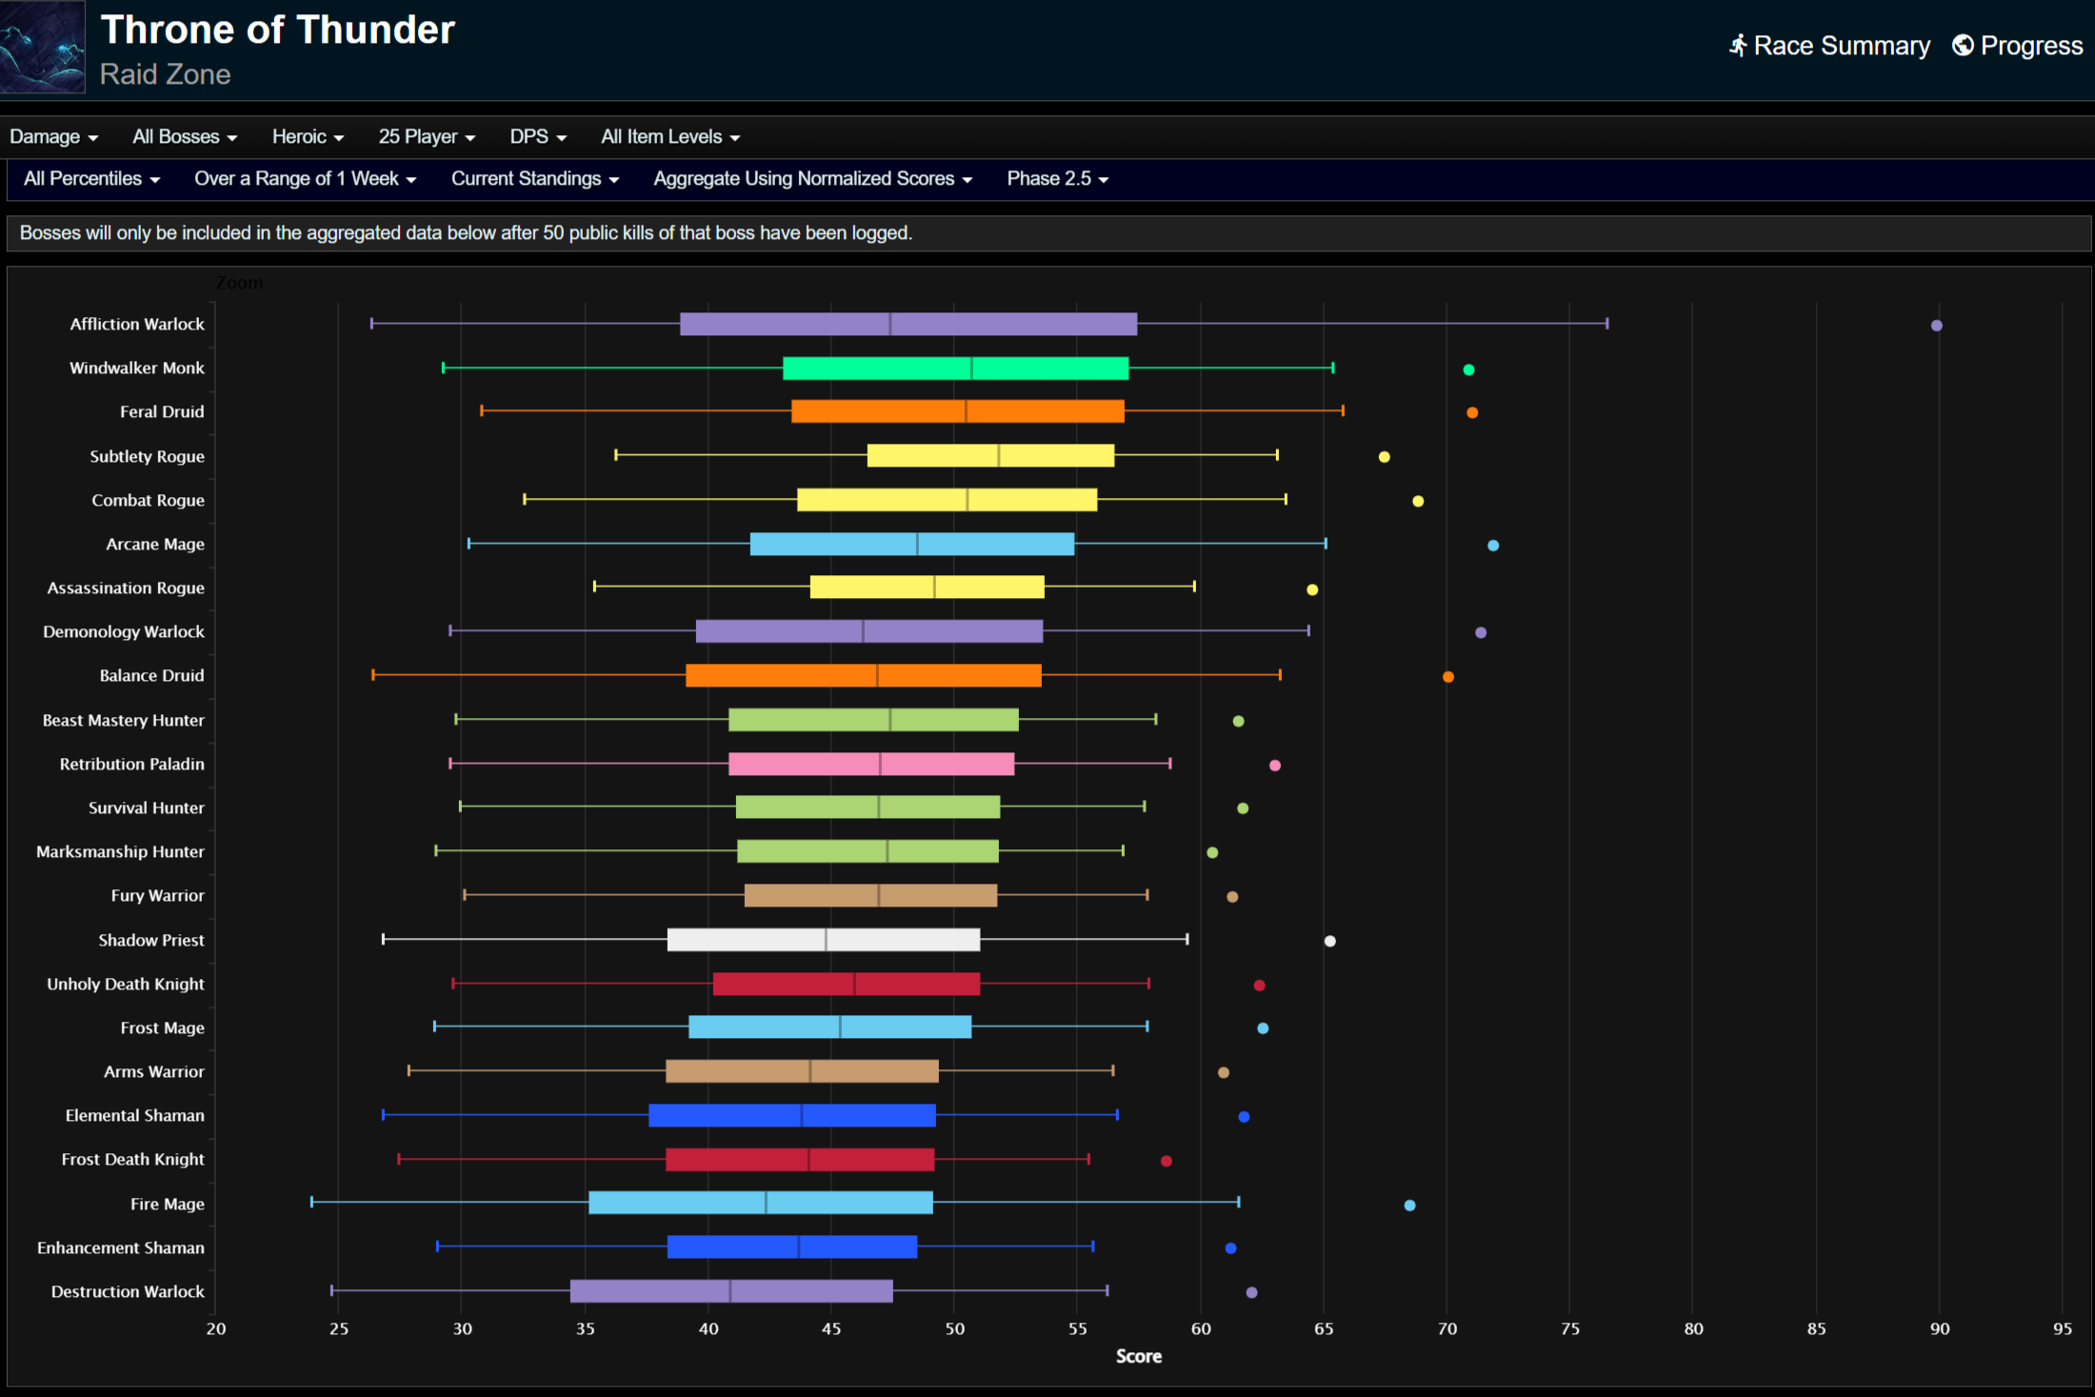
Task: Open the 25 Player size menu
Action: pyautogui.click(x=427, y=137)
